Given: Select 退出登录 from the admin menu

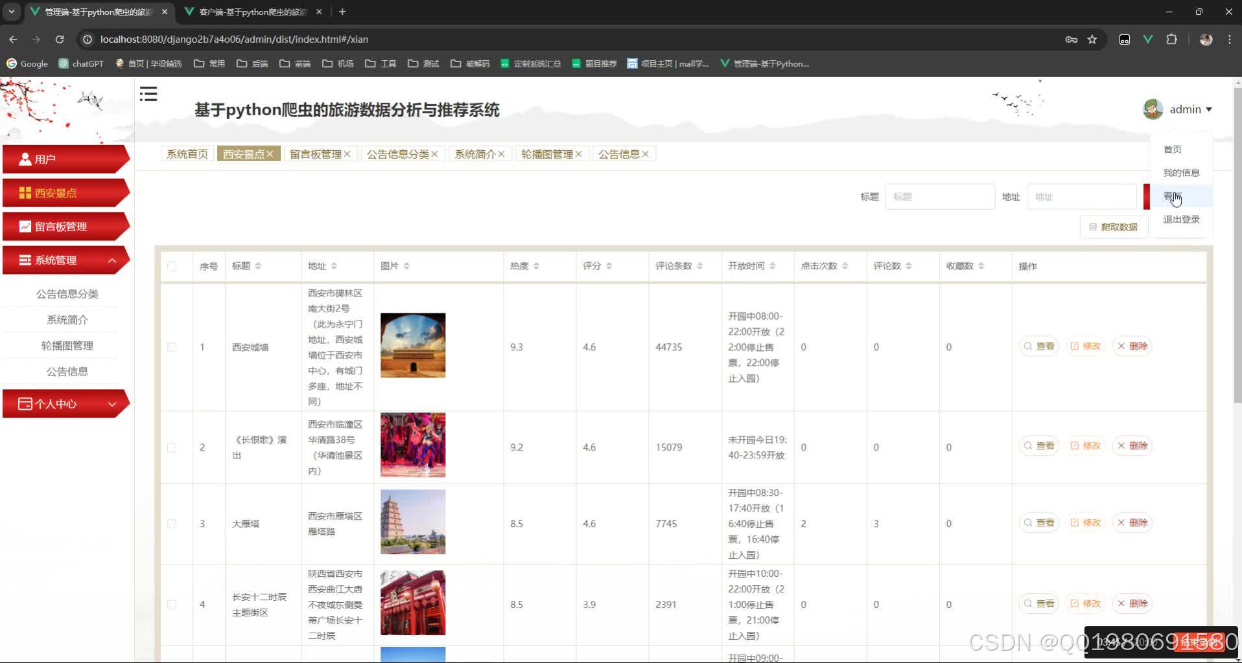Looking at the screenshot, I should click(1180, 219).
